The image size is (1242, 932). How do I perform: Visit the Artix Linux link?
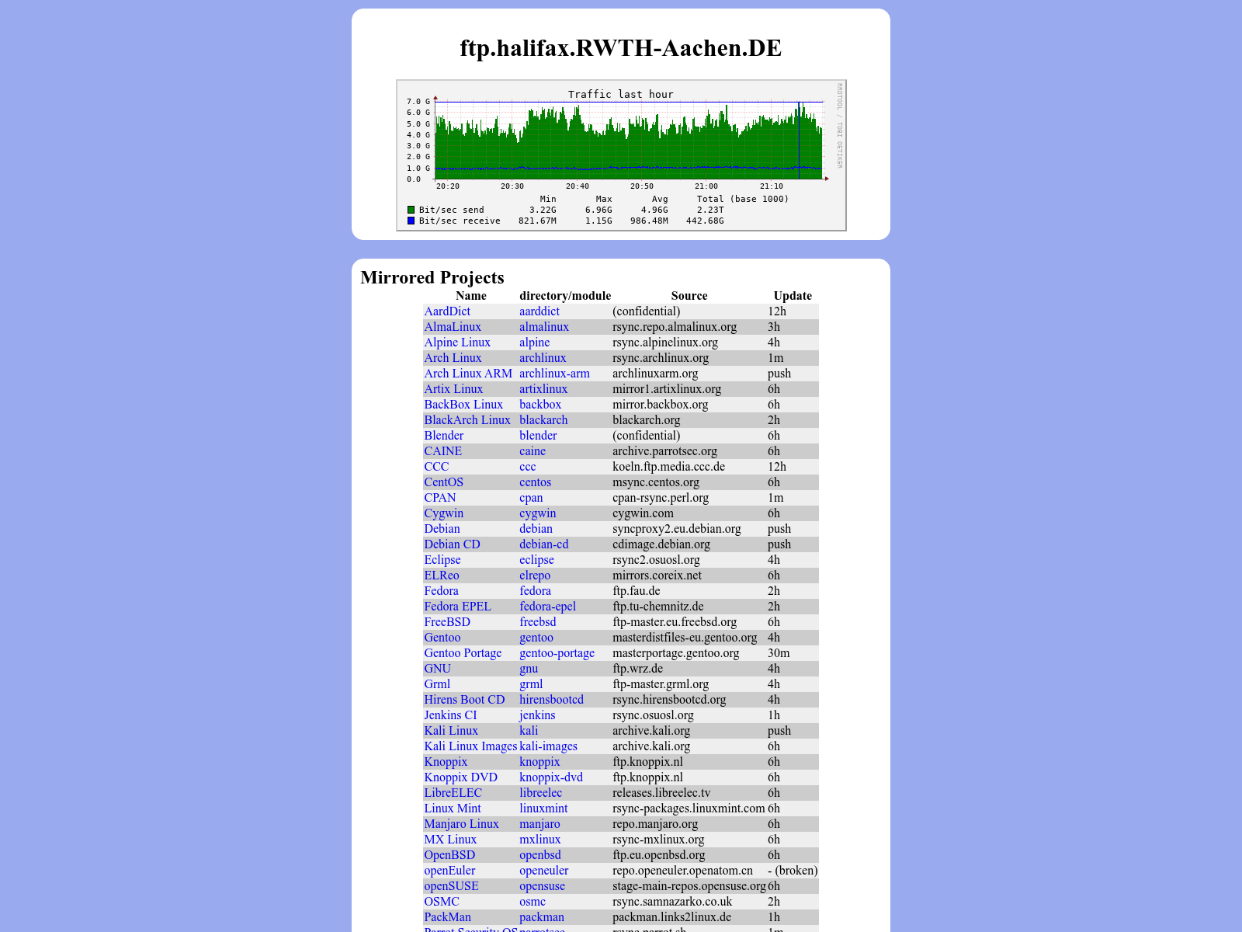tap(453, 389)
